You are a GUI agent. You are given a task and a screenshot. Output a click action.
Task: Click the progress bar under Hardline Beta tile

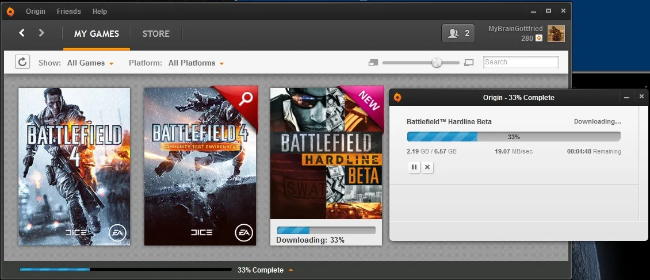[x=326, y=231]
